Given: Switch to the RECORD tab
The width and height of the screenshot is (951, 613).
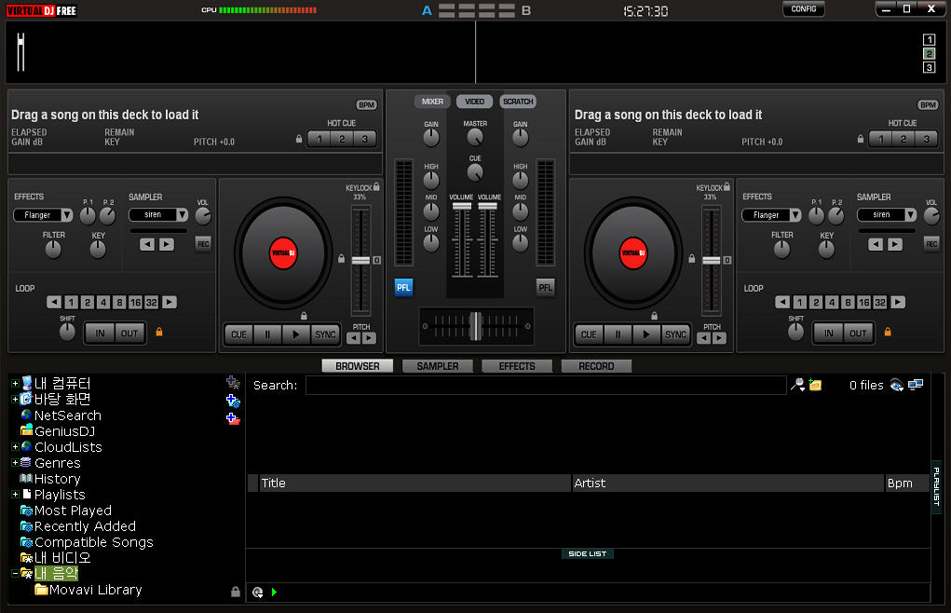Looking at the screenshot, I should coord(596,366).
